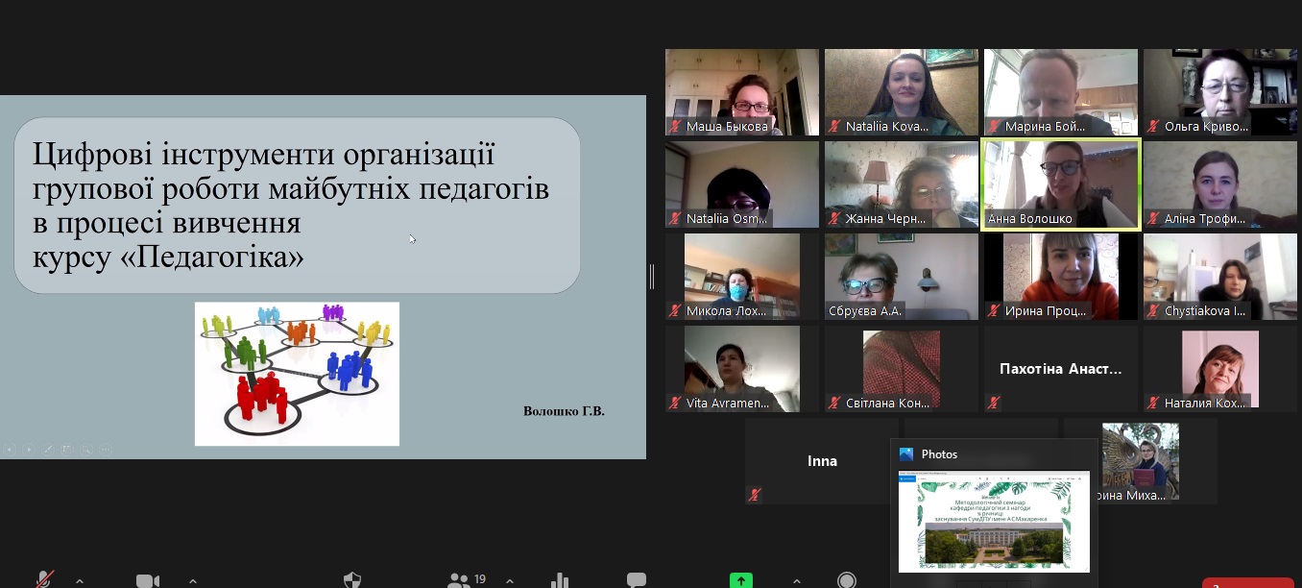Select Жанна Черн... video tile
Image resolution: width=1302 pixels, height=588 pixels.
pos(902,184)
